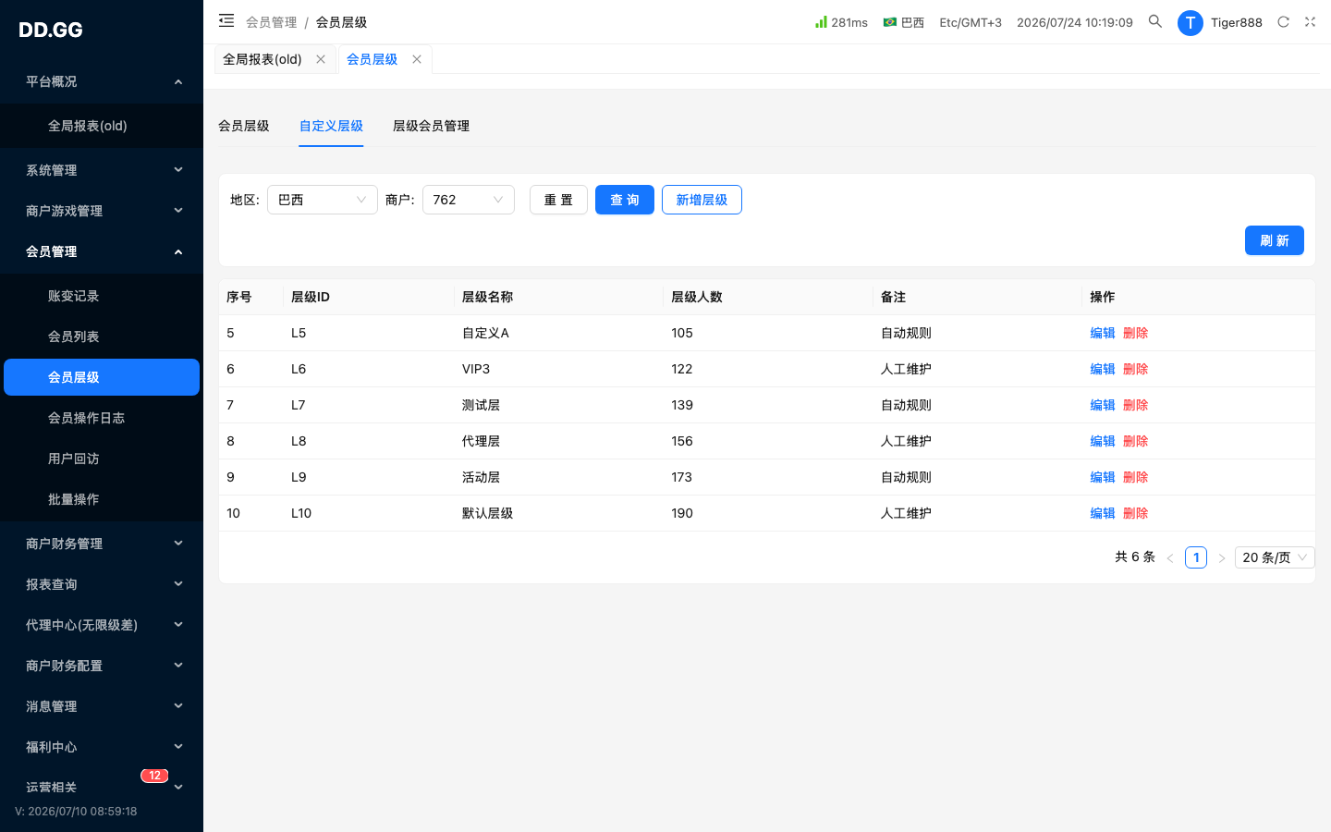Click the Tiger888 user avatar

(1190, 22)
